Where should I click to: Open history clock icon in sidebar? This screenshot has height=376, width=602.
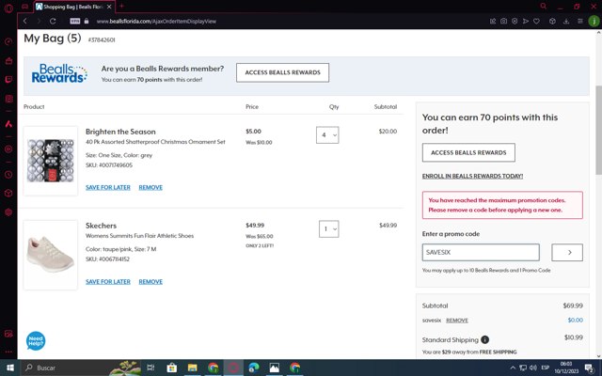pos(8,175)
